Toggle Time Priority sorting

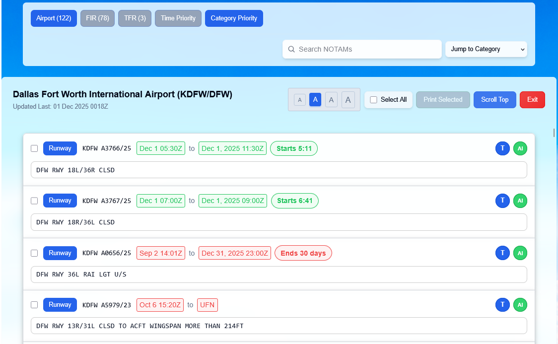[x=178, y=18]
